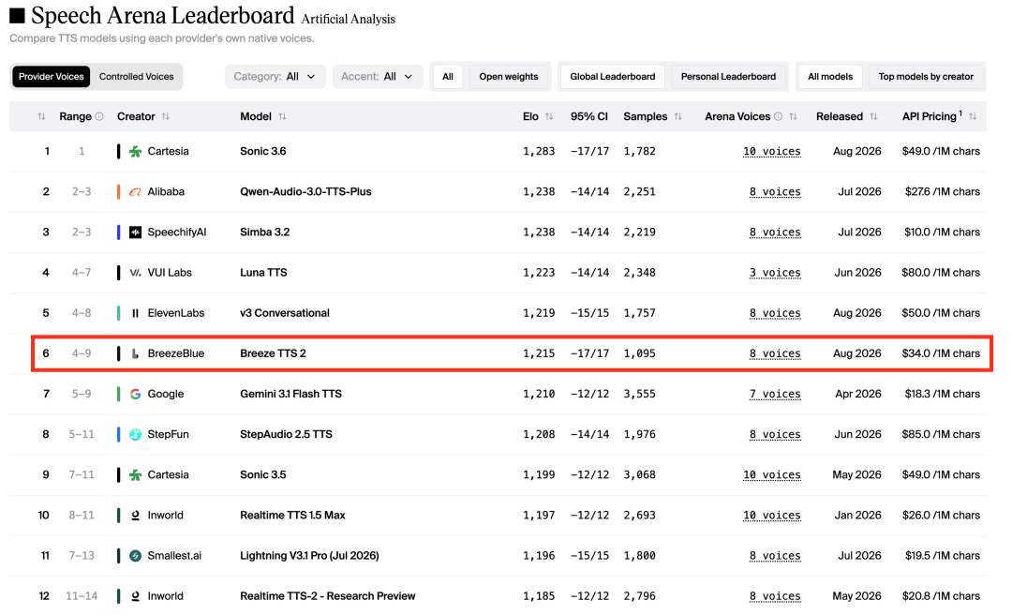Switch to Controlled Voices toggle
This screenshot has height=615, width=1012.
(x=136, y=77)
